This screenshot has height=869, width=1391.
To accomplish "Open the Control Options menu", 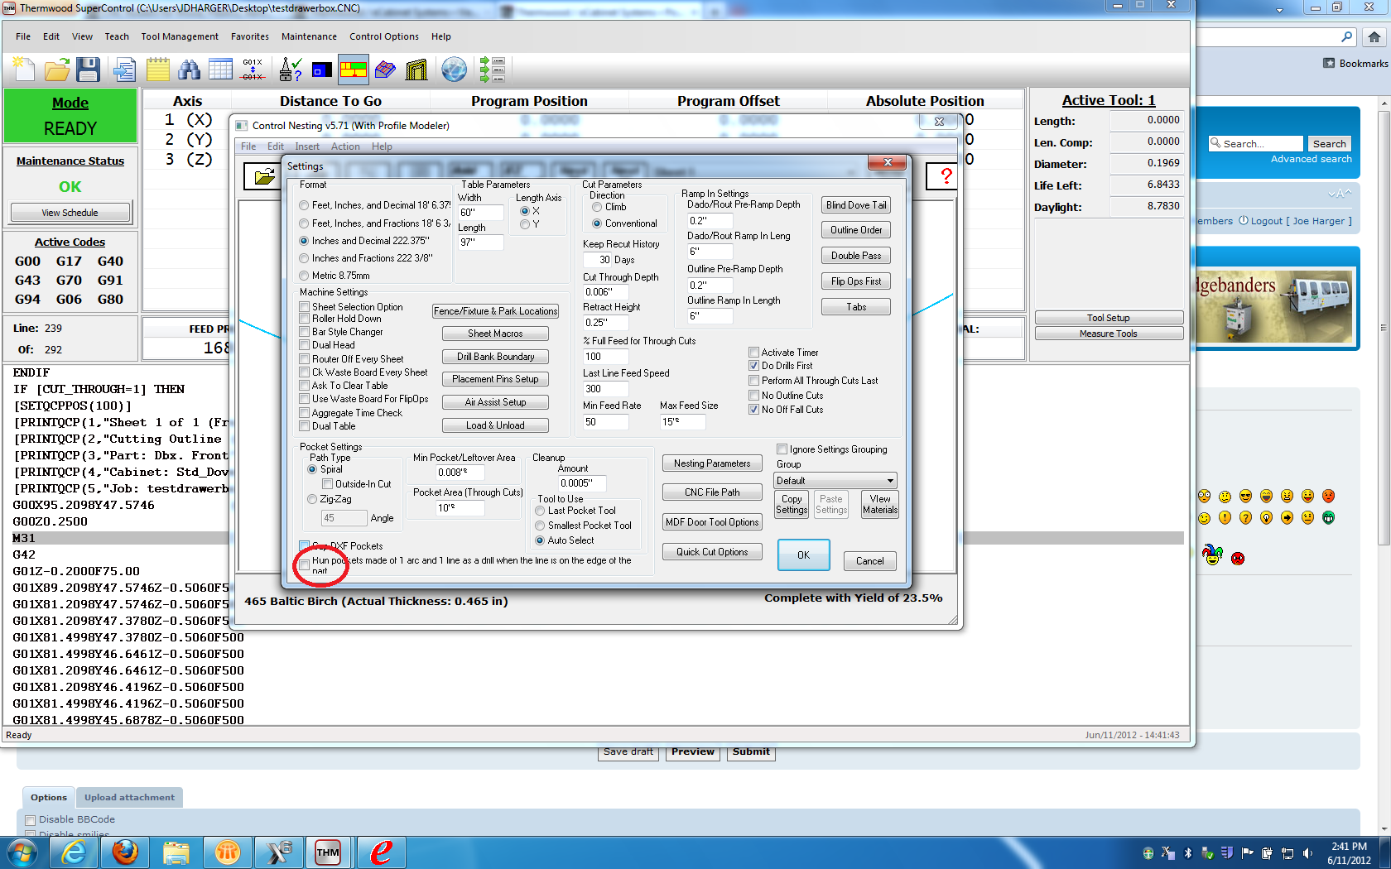I will tap(383, 36).
